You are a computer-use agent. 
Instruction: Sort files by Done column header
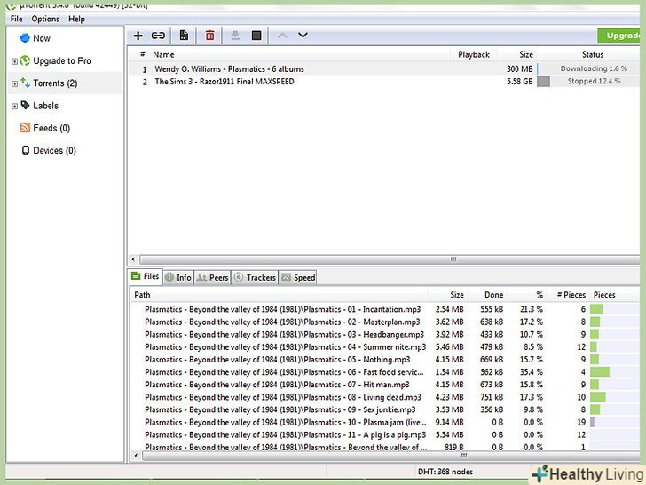pos(493,295)
